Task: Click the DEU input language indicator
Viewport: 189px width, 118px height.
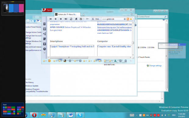Action: click(x=174, y=115)
